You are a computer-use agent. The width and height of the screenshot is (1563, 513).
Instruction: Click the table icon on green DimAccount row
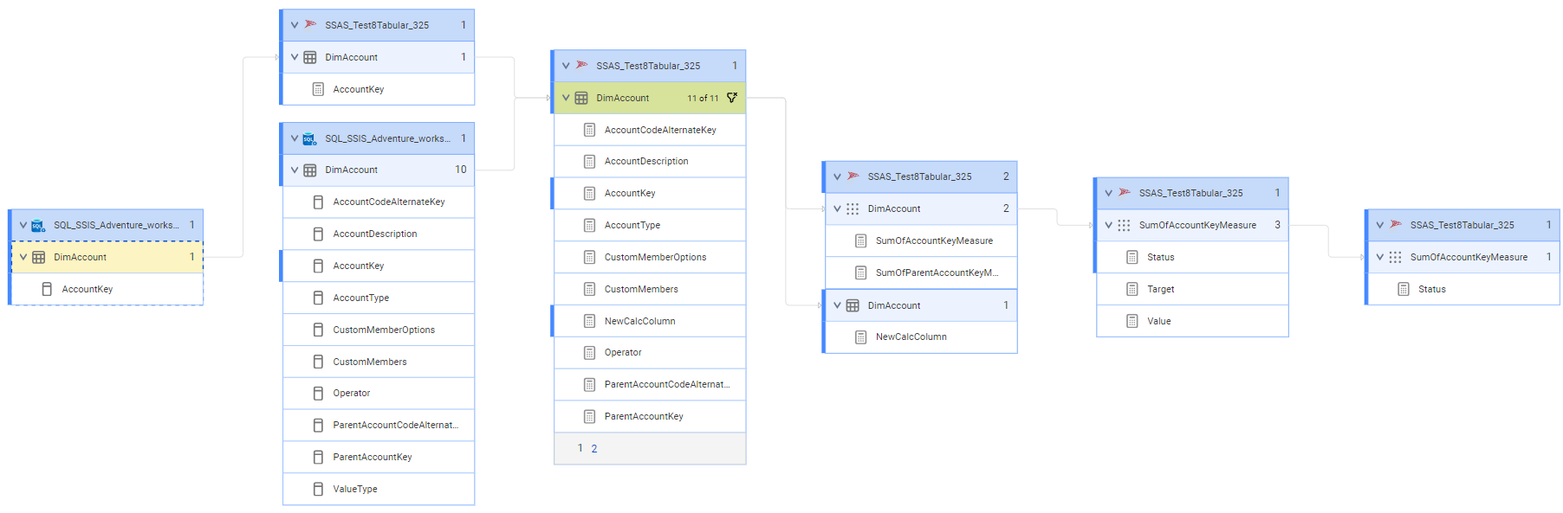581,98
